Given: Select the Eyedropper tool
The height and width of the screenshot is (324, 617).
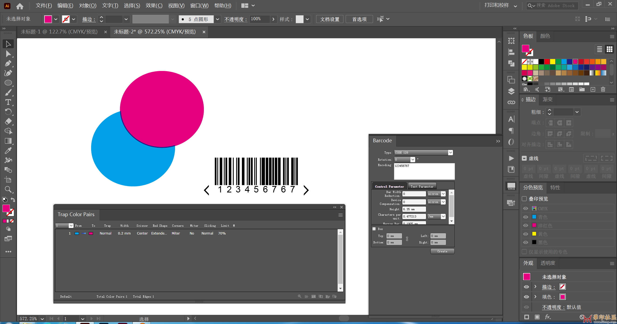Looking at the screenshot, I should click(x=8, y=151).
